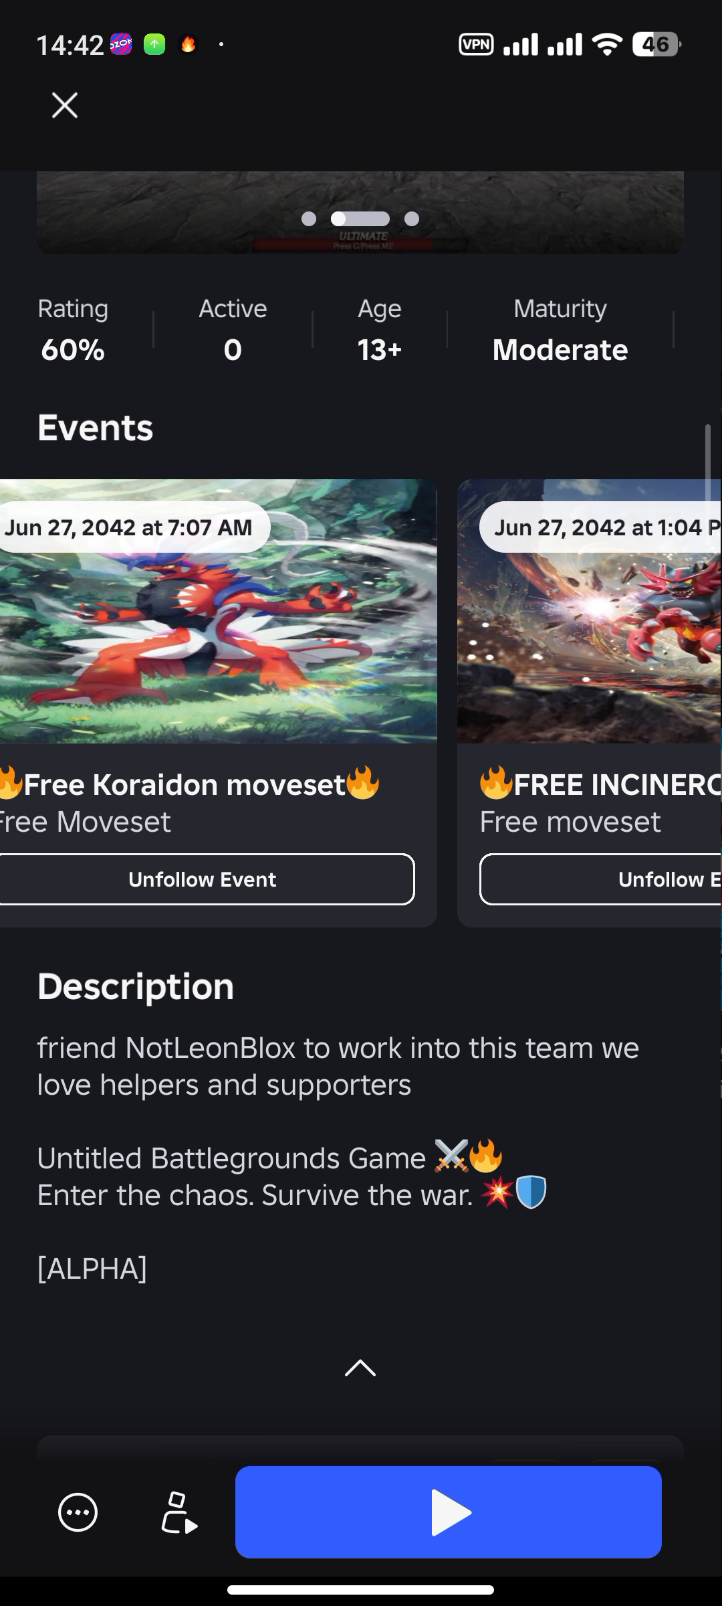Screen dimensions: 722x1606
Task: Tap the join-with-avatar icon beside play
Action: click(178, 1512)
